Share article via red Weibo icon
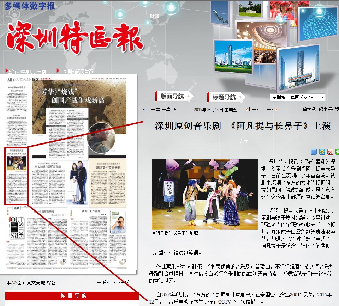 (x=330, y=152)
